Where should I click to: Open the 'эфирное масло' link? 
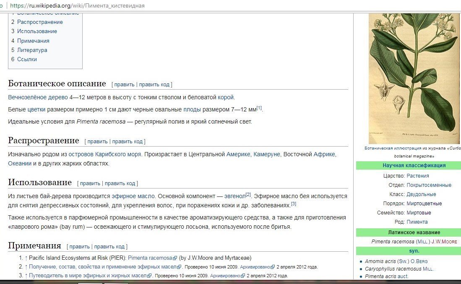[133, 196]
